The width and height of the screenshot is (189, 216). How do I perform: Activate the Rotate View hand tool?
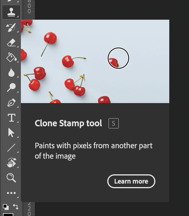coord(11,163)
